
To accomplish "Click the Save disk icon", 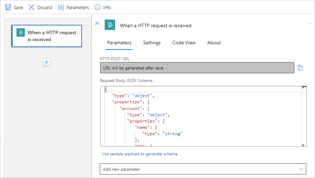I will coord(8,7).
